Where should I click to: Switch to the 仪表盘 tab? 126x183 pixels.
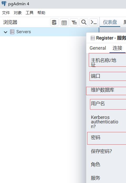coord(110,22)
